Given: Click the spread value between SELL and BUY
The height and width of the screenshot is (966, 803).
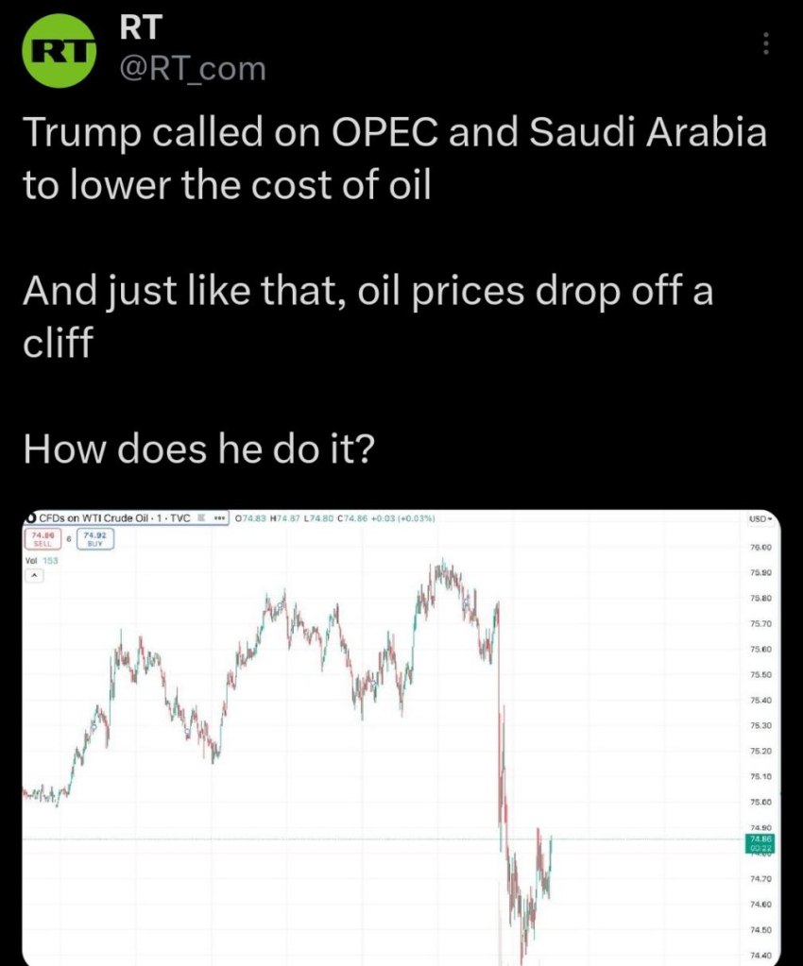Looking at the screenshot, I should click(x=68, y=539).
